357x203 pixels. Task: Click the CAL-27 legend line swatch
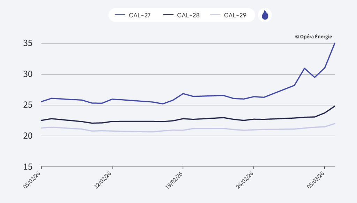[120, 15]
